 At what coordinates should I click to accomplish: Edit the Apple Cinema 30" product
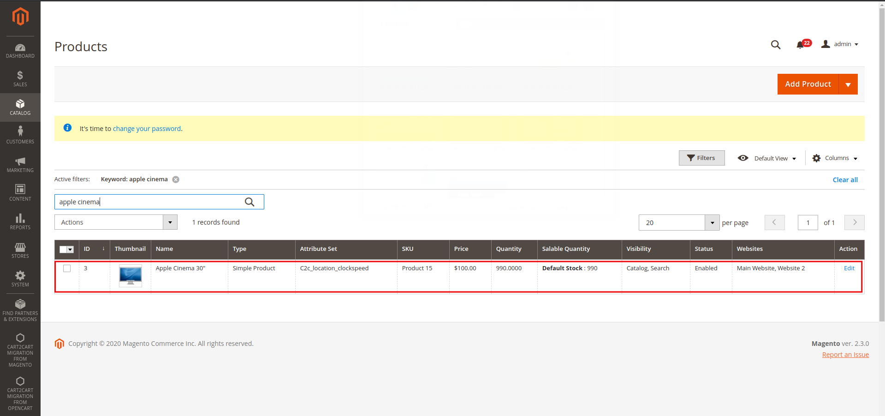point(849,268)
